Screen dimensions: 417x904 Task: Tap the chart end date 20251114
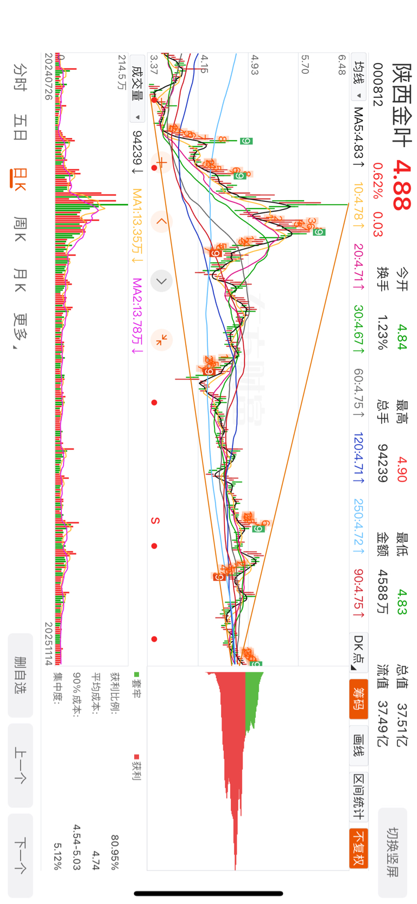tap(48, 644)
